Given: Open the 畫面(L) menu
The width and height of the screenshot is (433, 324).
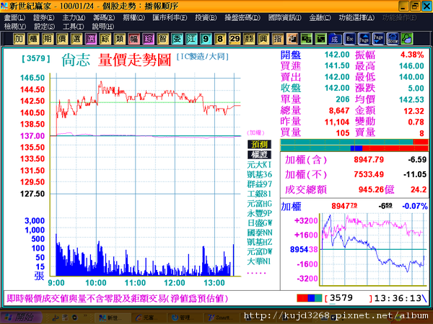Looking at the screenshot, I should (14, 18).
